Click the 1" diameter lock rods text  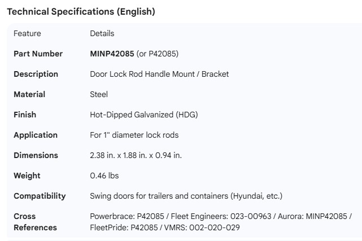[x=148, y=135]
